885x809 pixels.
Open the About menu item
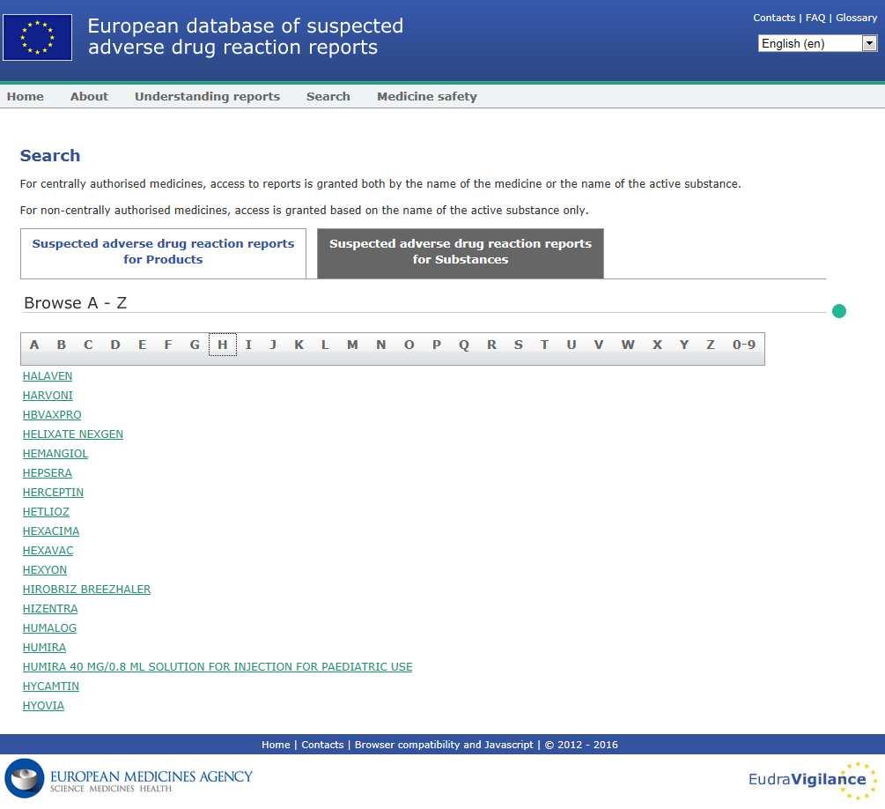[x=89, y=97]
